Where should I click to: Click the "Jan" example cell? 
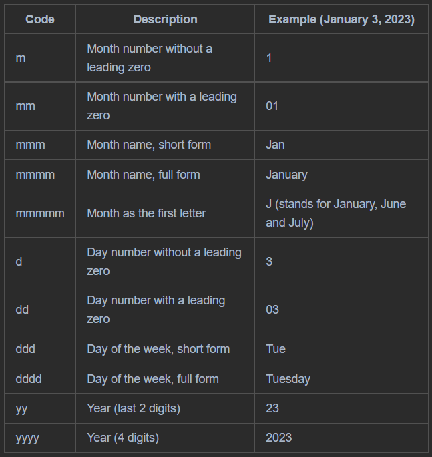(x=275, y=145)
